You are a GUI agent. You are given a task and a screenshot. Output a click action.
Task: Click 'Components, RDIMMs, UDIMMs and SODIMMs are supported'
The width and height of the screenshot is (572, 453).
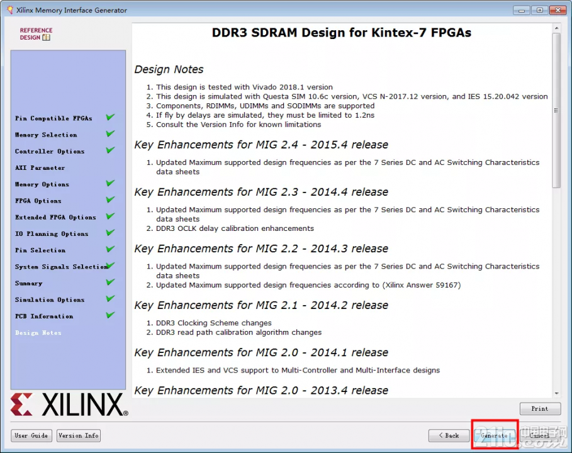coord(265,106)
